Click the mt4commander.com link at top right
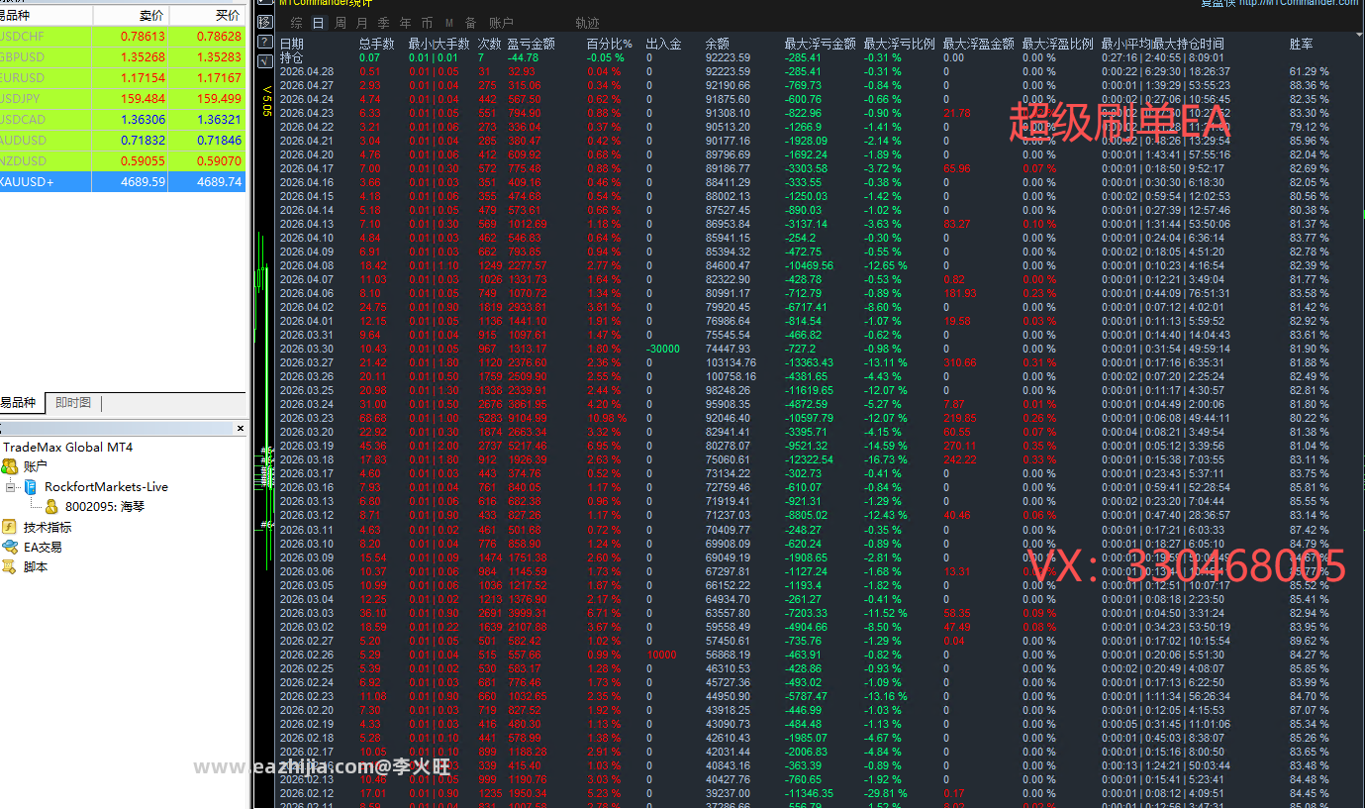Viewport: 1365px width, 809px height. tap(1298, 3)
